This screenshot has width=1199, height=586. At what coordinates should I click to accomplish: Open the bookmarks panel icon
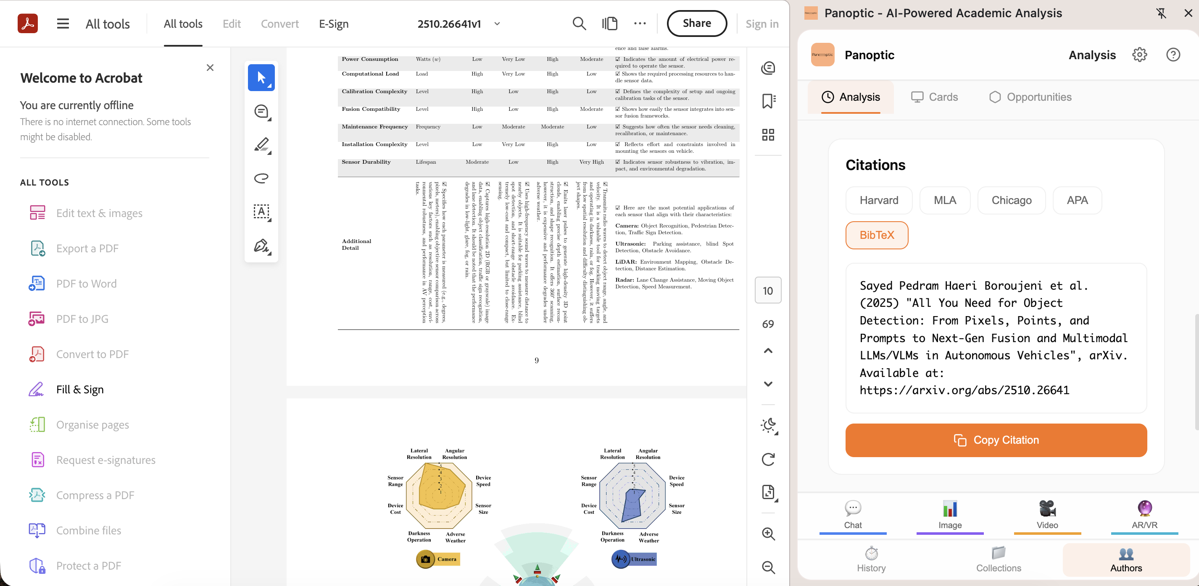[768, 101]
